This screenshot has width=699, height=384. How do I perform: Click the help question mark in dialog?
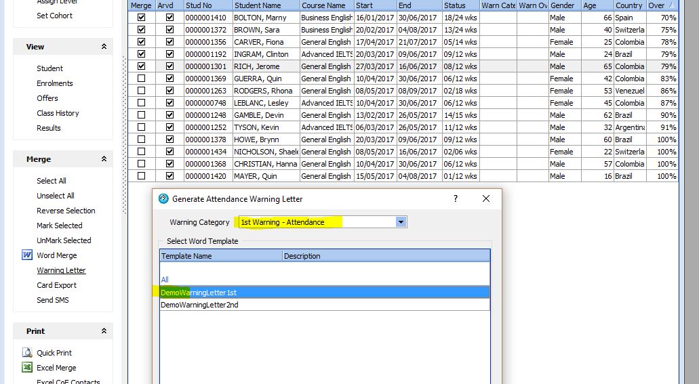tap(456, 198)
